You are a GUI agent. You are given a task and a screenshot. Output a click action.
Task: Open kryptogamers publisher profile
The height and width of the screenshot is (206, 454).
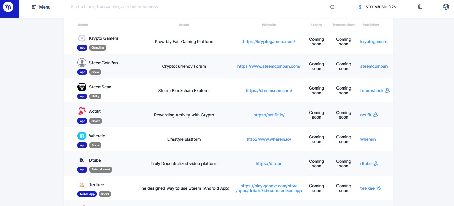(374, 42)
